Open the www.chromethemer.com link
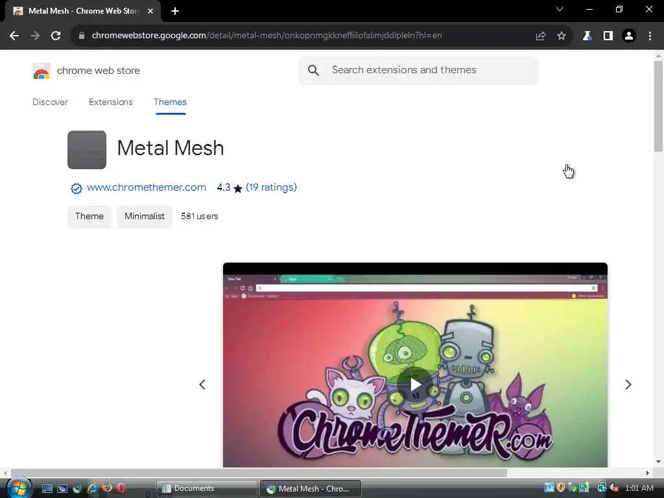 147,187
